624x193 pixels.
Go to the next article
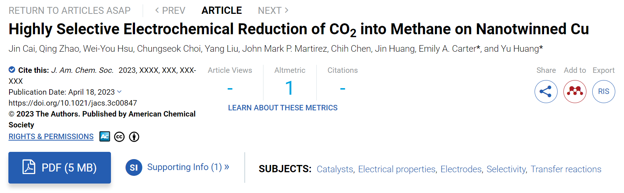coord(273,11)
